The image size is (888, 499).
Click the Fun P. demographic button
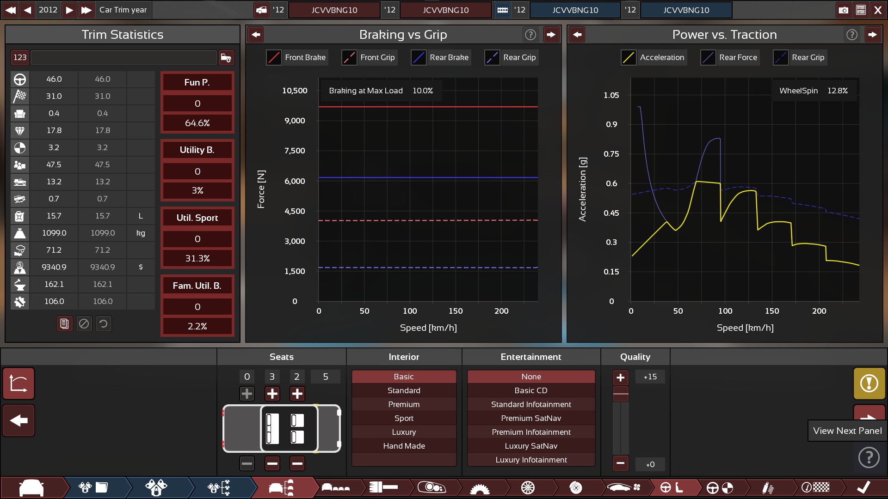click(x=197, y=82)
